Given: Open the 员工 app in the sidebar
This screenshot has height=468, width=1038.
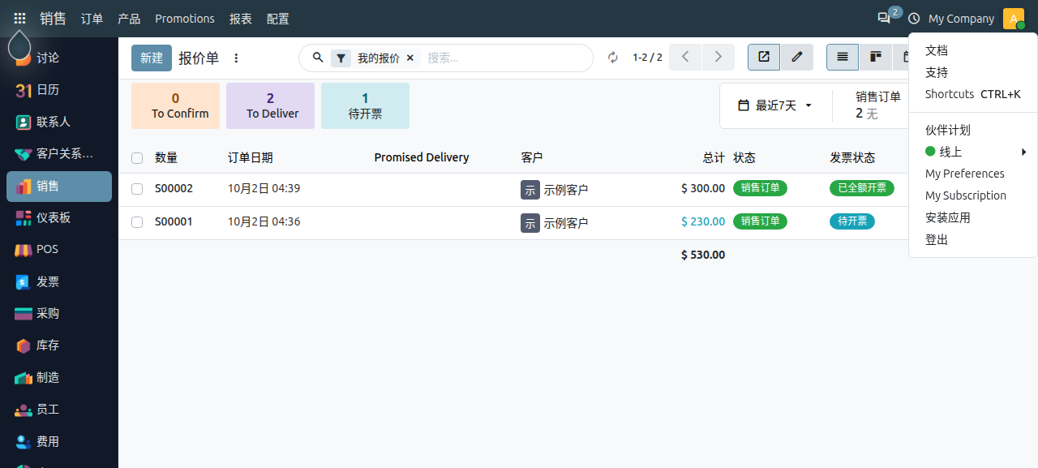Looking at the screenshot, I should pyautogui.click(x=59, y=410).
